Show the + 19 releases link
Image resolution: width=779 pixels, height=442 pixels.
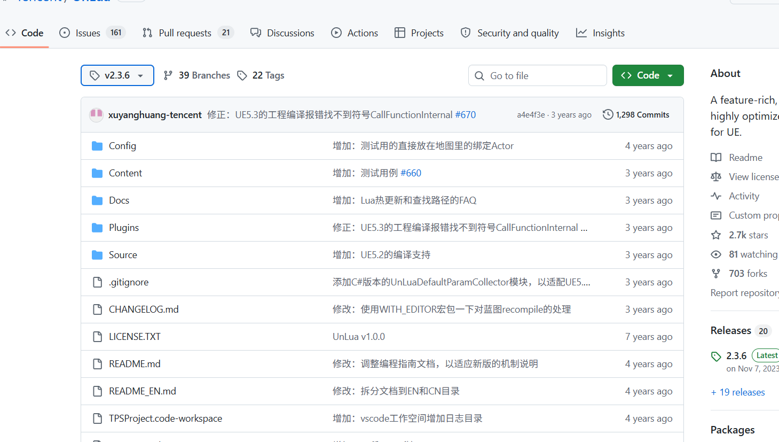[738, 392]
